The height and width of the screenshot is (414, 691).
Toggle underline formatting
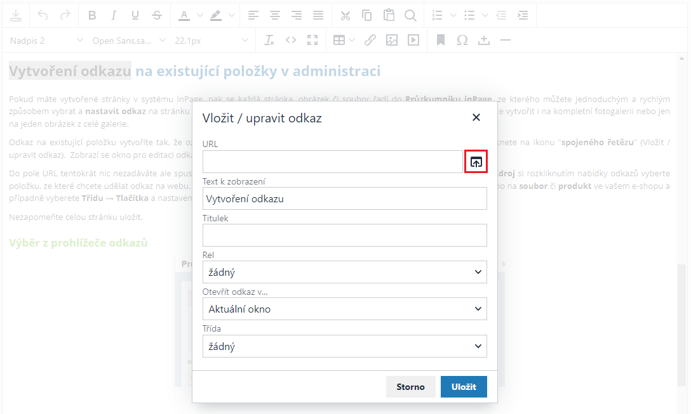click(135, 15)
